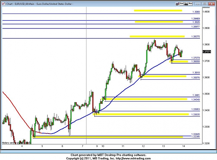
Task: Click date label 12 on time axis
Action: [x=143, y=146]
